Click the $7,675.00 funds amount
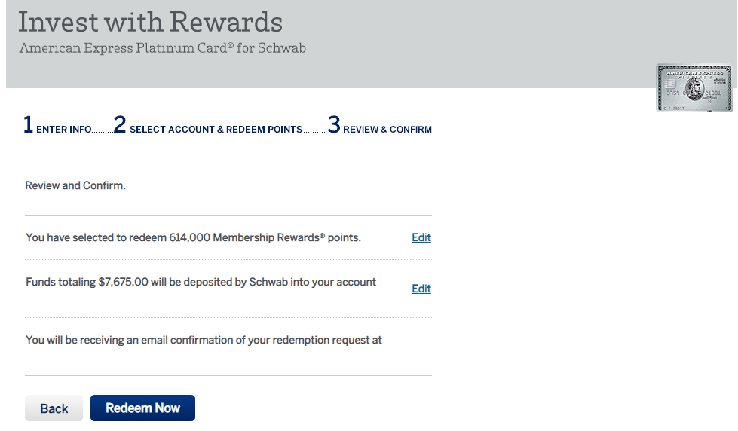Screen dimensions: 738x431 (123, 283)
